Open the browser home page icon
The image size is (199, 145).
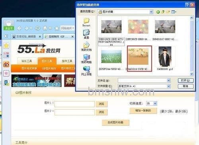tap(45, 28)
